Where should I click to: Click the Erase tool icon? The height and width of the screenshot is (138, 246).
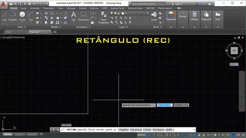point(66,13)
